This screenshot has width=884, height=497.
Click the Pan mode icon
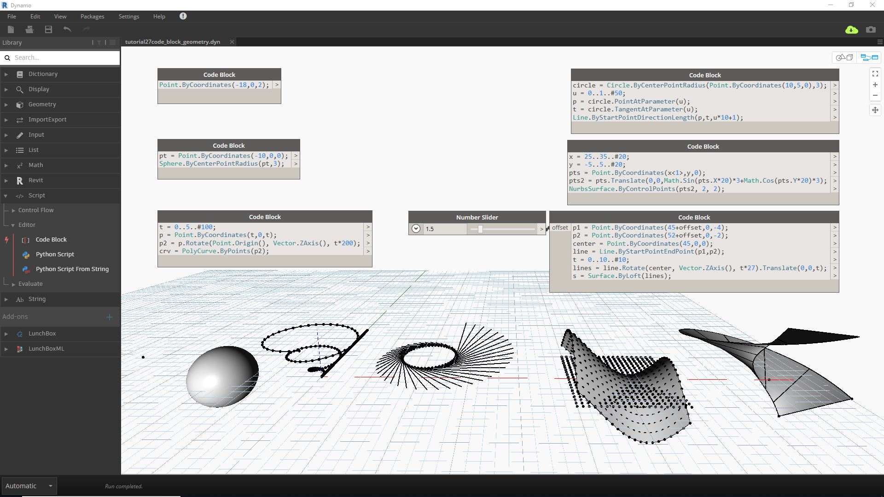pyautogui.click(x=875, y=110)
